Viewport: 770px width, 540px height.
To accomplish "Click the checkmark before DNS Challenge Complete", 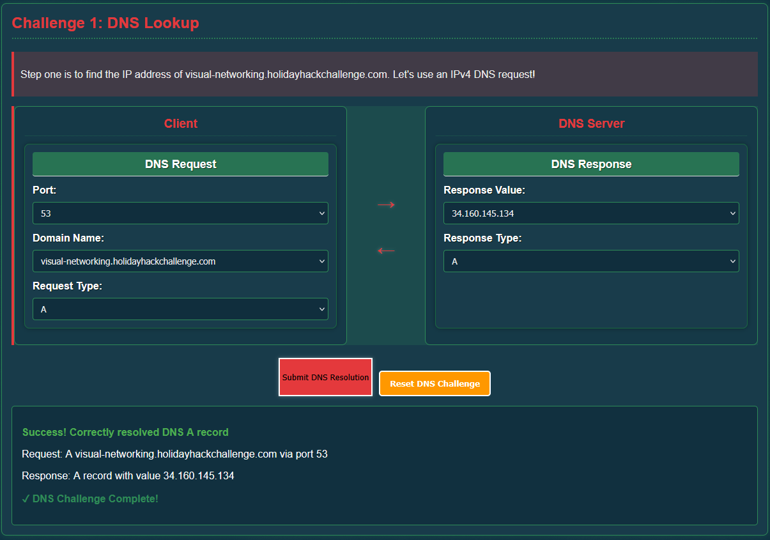I will coord(26,498).
